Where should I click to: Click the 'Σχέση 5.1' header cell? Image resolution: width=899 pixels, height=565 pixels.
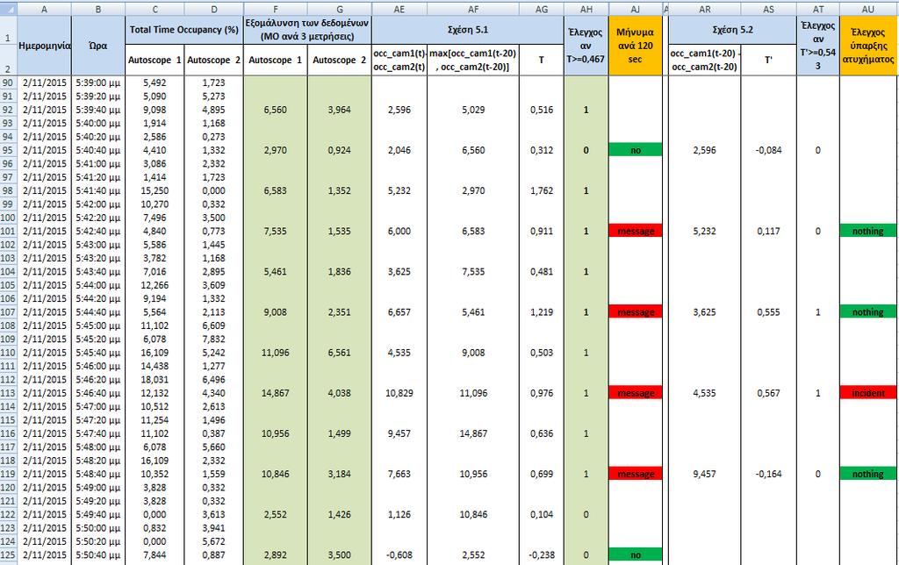tap(468, 30)
